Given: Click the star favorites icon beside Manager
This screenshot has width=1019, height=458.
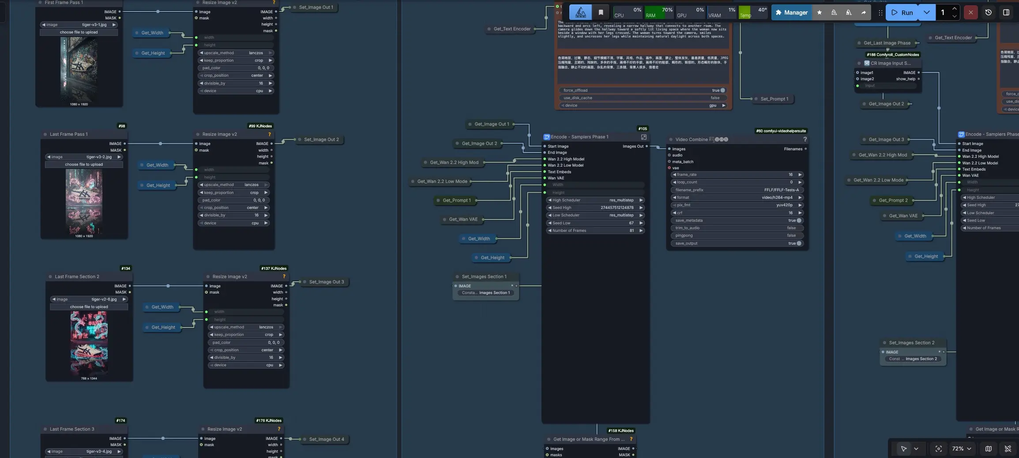Looking at the screenshot, I should click(x=819, y=12).
